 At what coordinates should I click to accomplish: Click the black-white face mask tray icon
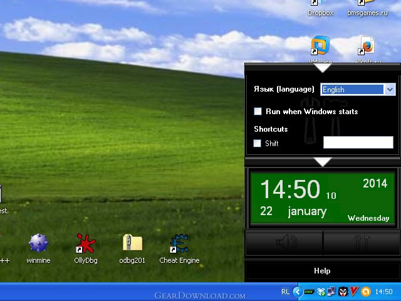pos(343,292)
